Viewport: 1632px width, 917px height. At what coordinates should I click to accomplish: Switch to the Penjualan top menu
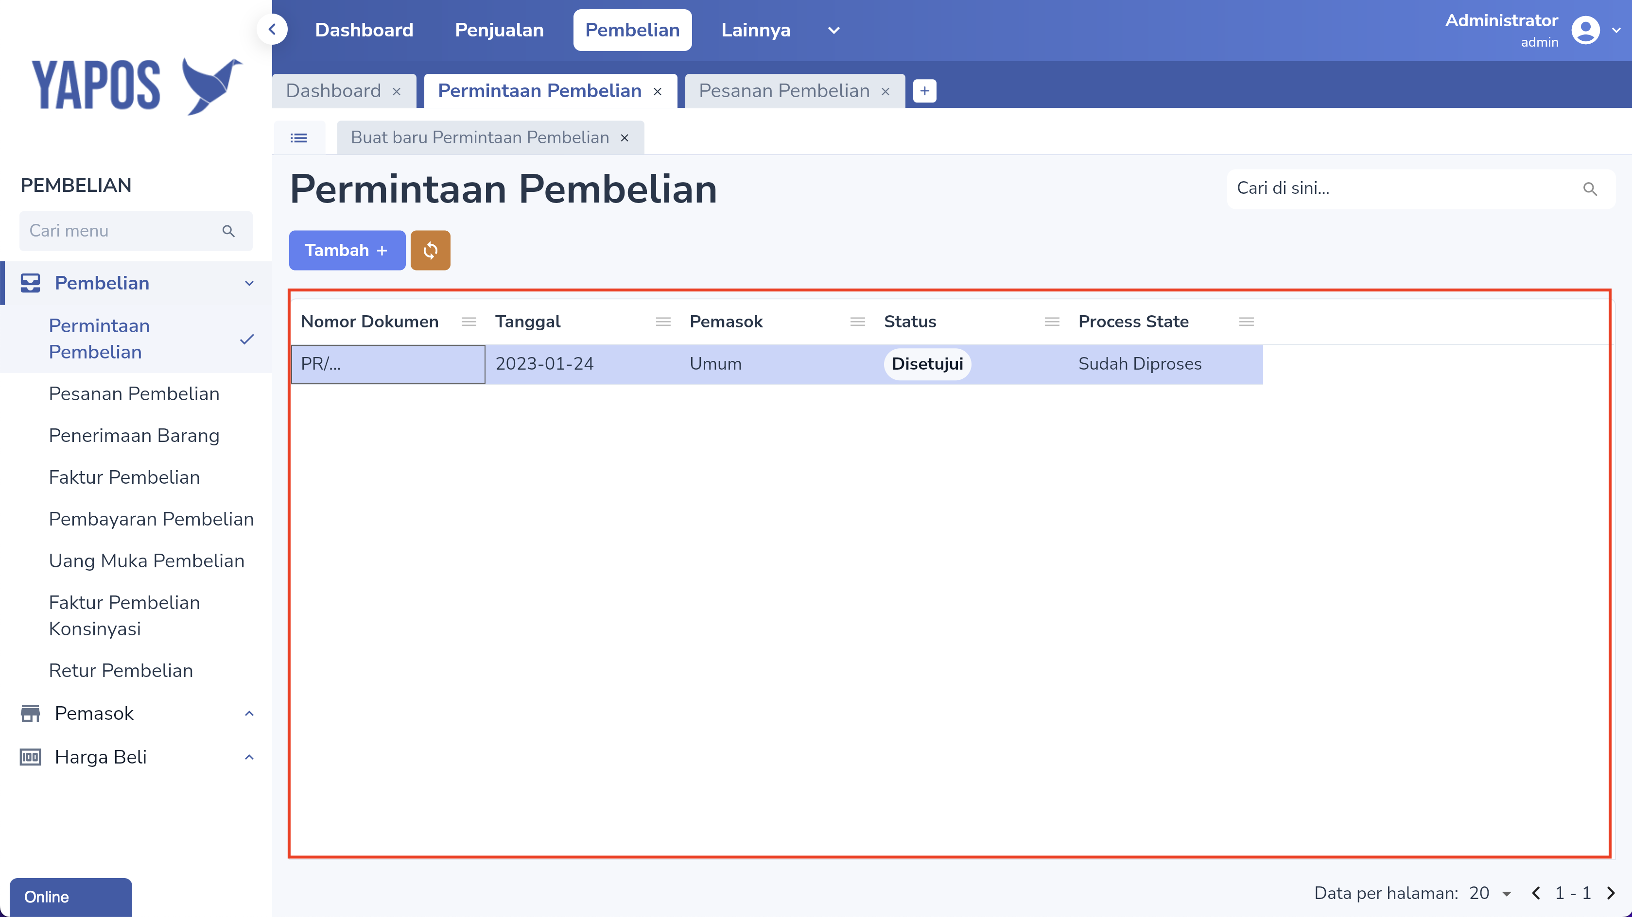click(499, 30)
